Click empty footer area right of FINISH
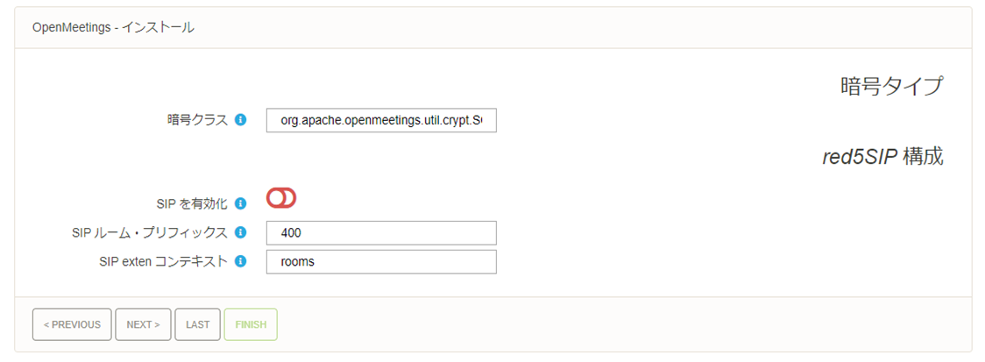This screenshot has width=985, height=362. [613, 324]
